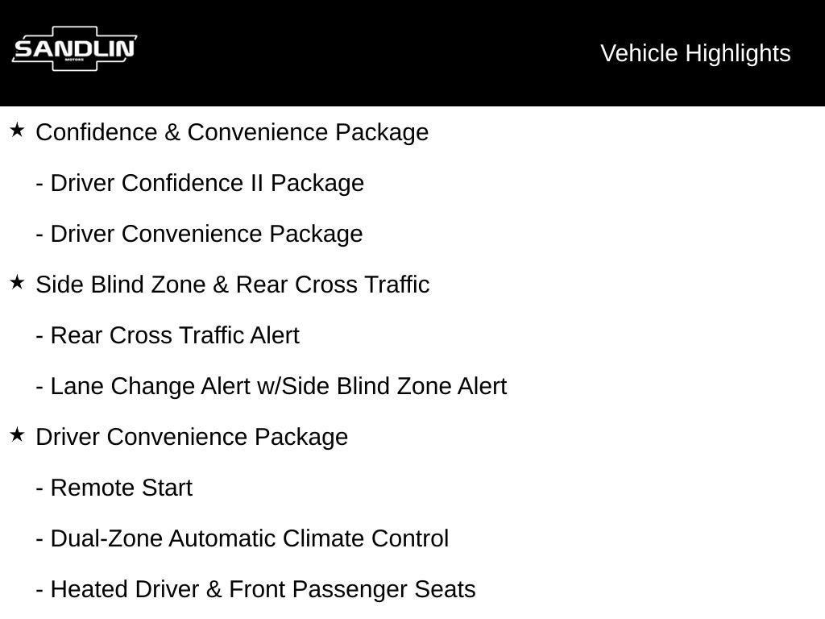
Task: Click the Rear Cross Traffic Alert item
Action: [x=175, y=335]
